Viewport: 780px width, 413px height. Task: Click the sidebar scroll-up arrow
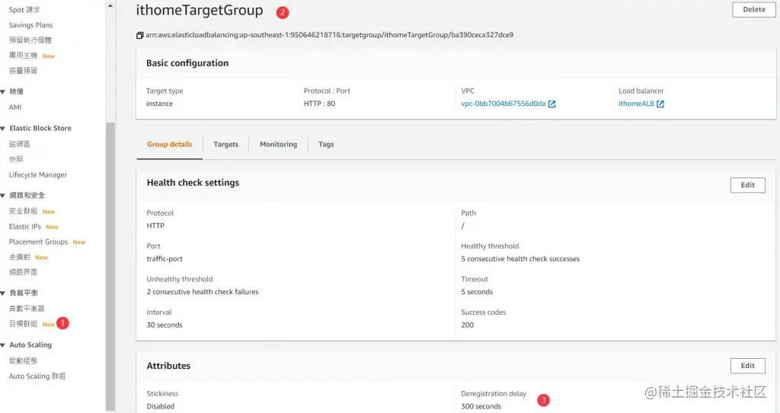[110, 6]
